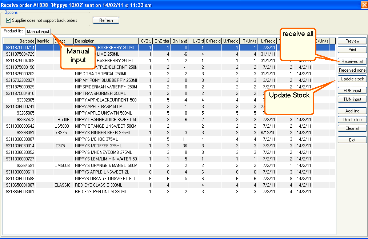This screenshot has width=368, height=239.
Task: Click OnHand value 11 for I/CHOC
Action: tap(185, 139)
